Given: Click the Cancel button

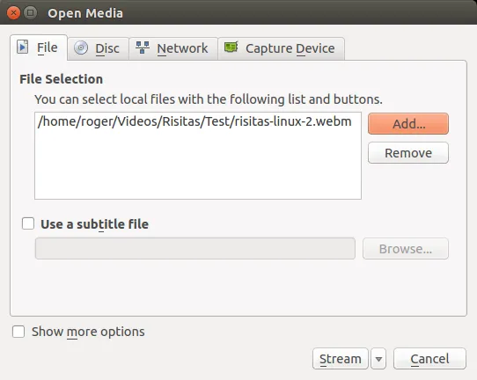Looking at the screenshot, I should pyautogui.click(x=429, y=359).
